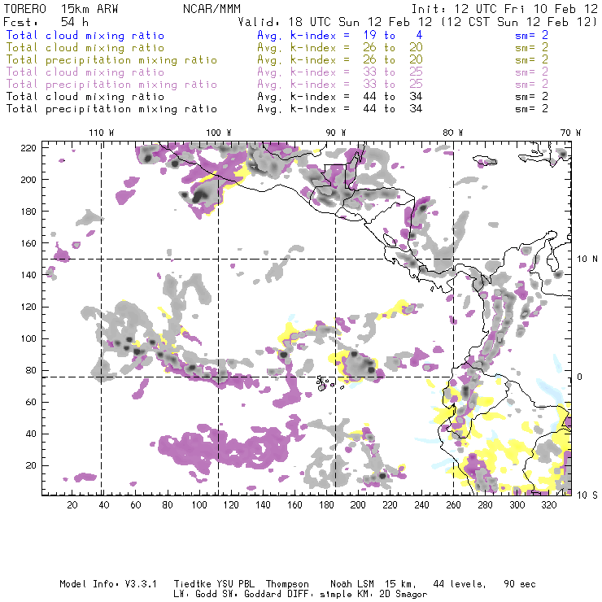Viewport: 602px width, 602px height.
Task: Click the "70 W" longitude label
Action: click(x=570, y=133)
